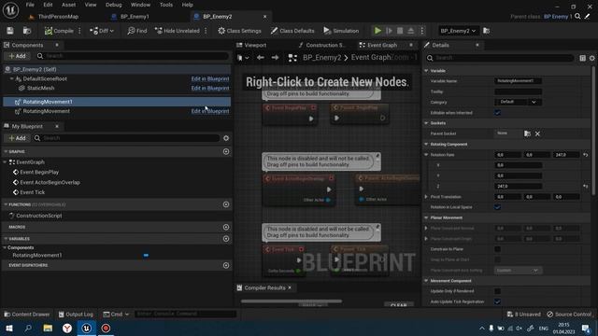Switch to the Construction Script tab
Viewport: 598px width, 336px height.
click(322, 45)
